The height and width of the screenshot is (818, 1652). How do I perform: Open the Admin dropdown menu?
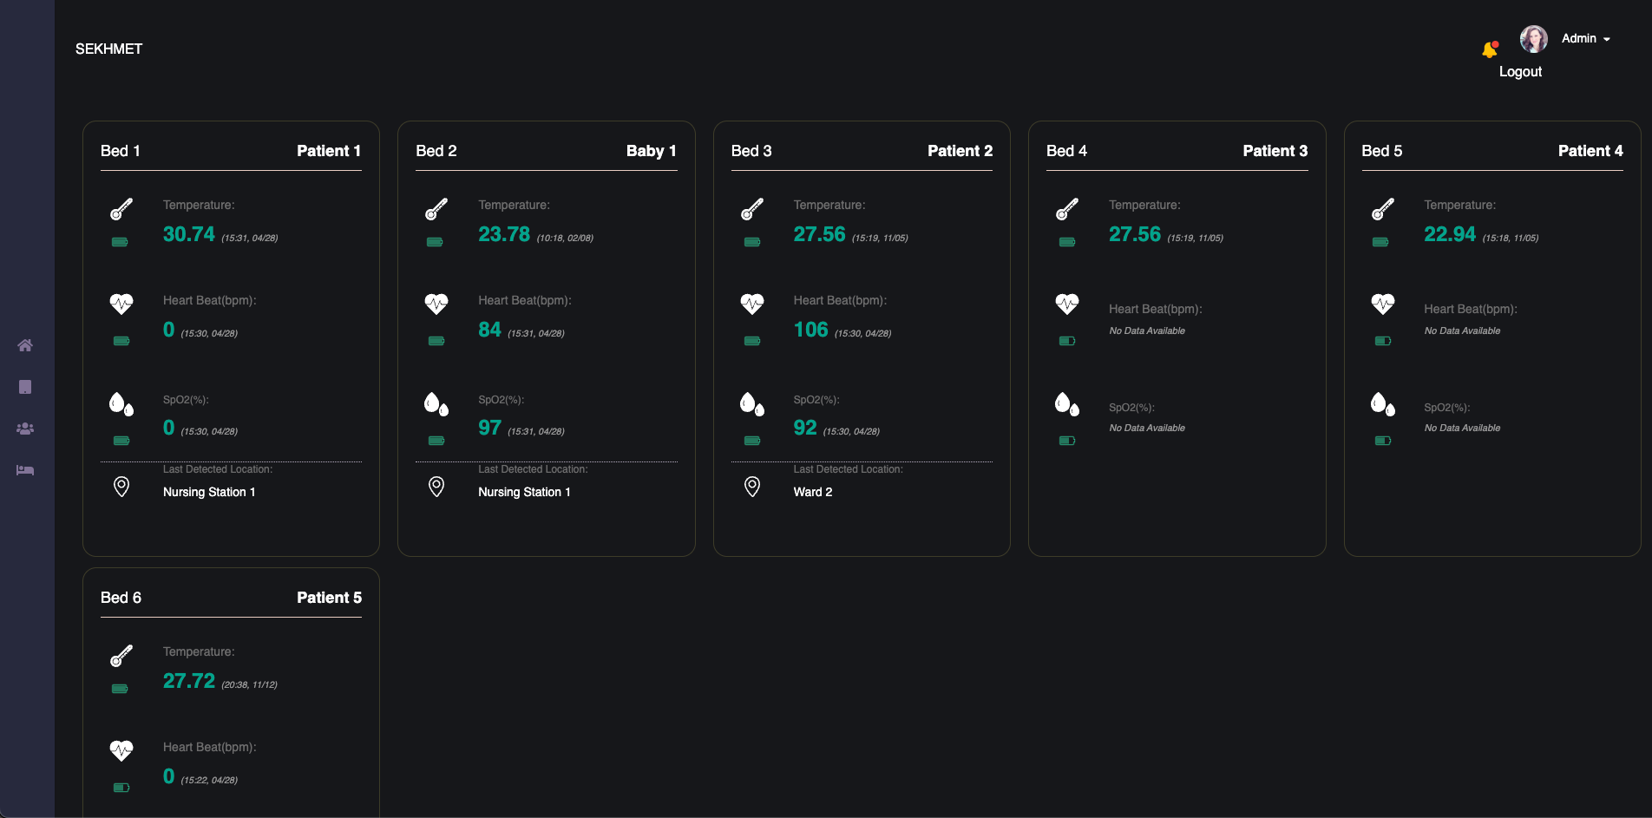point(1585,38)
